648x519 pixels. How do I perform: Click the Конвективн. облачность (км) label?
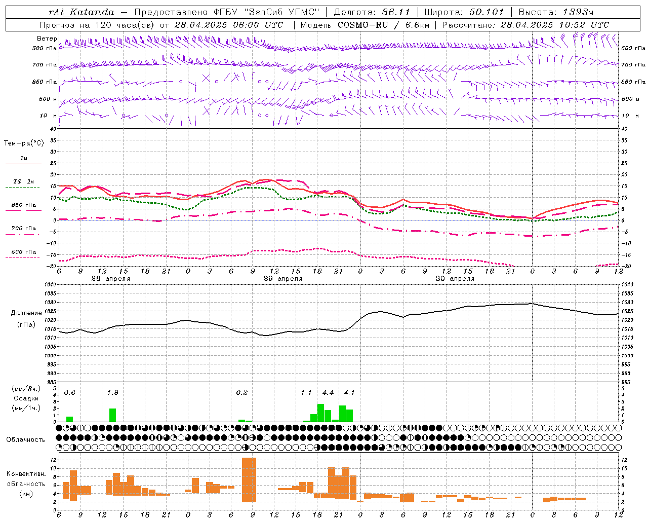(26, 484)
